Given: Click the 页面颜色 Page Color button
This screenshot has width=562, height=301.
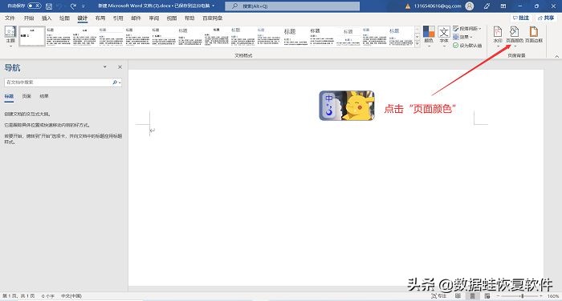Looking at the screenshot, I should (515, 36).
